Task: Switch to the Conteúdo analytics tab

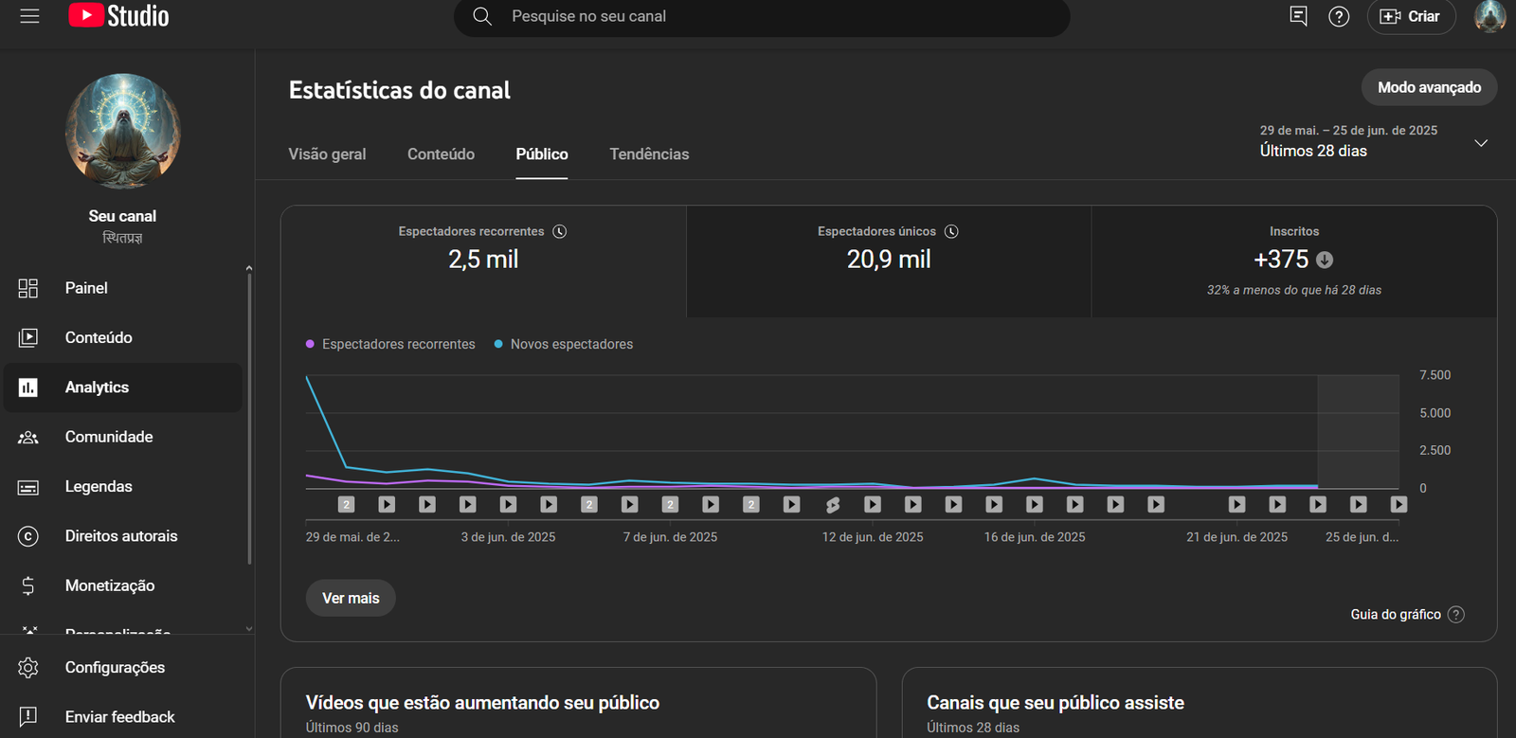Action: click(441, 154)
